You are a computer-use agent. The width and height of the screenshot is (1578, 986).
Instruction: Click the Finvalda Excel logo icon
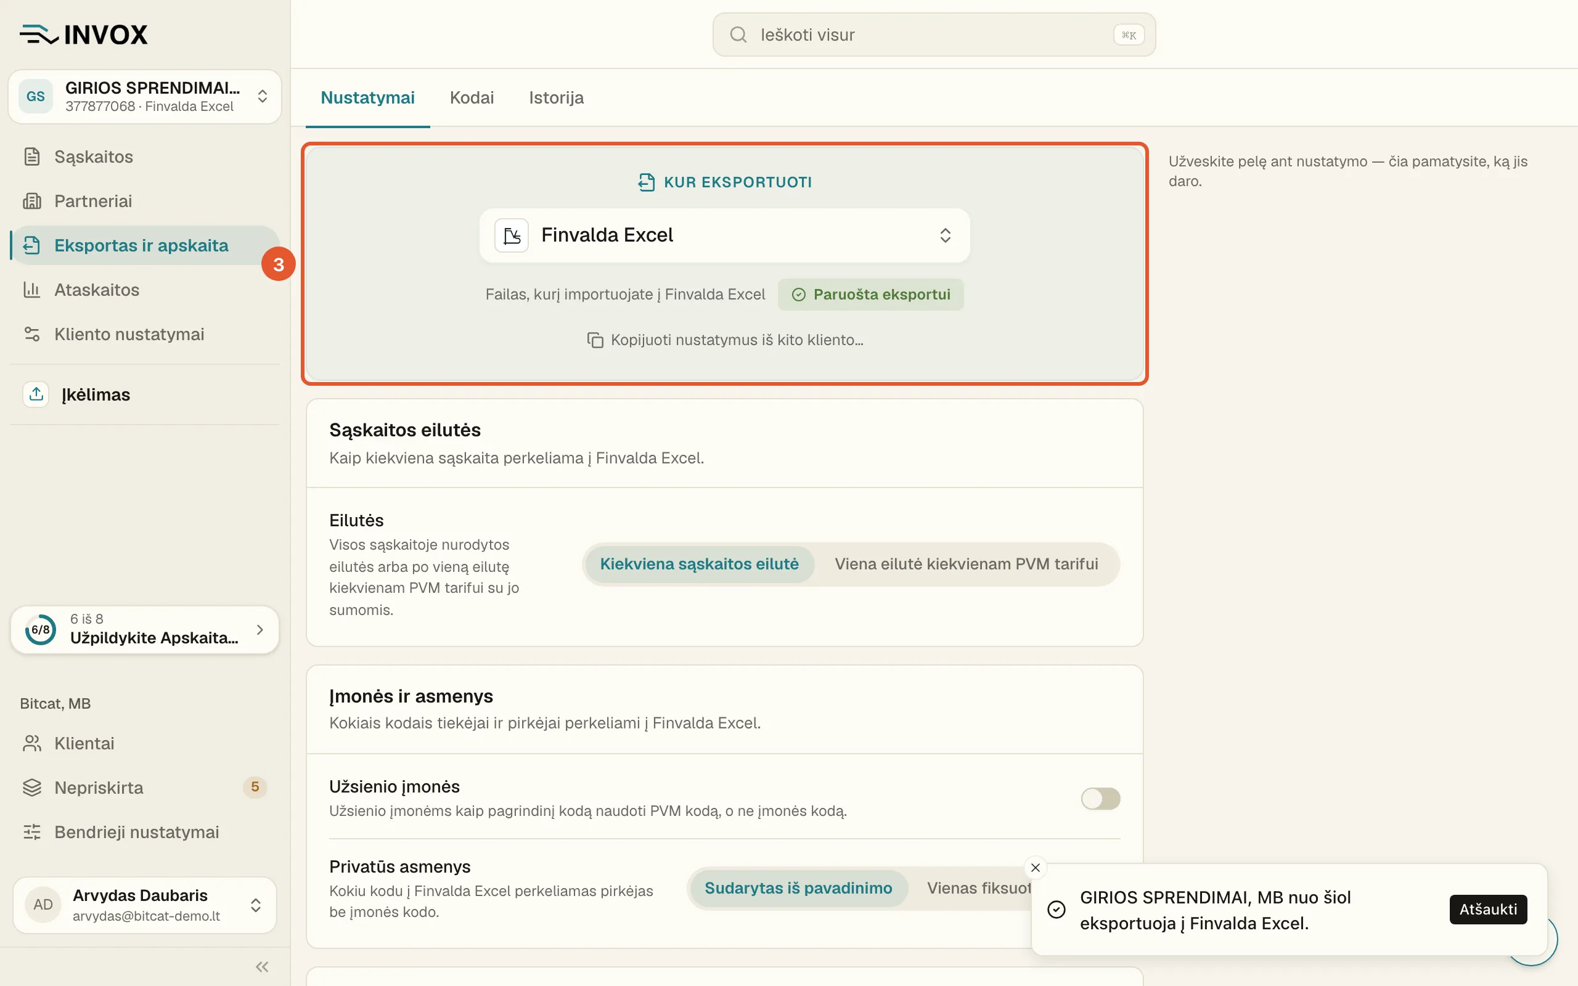(x=512, y=235)
